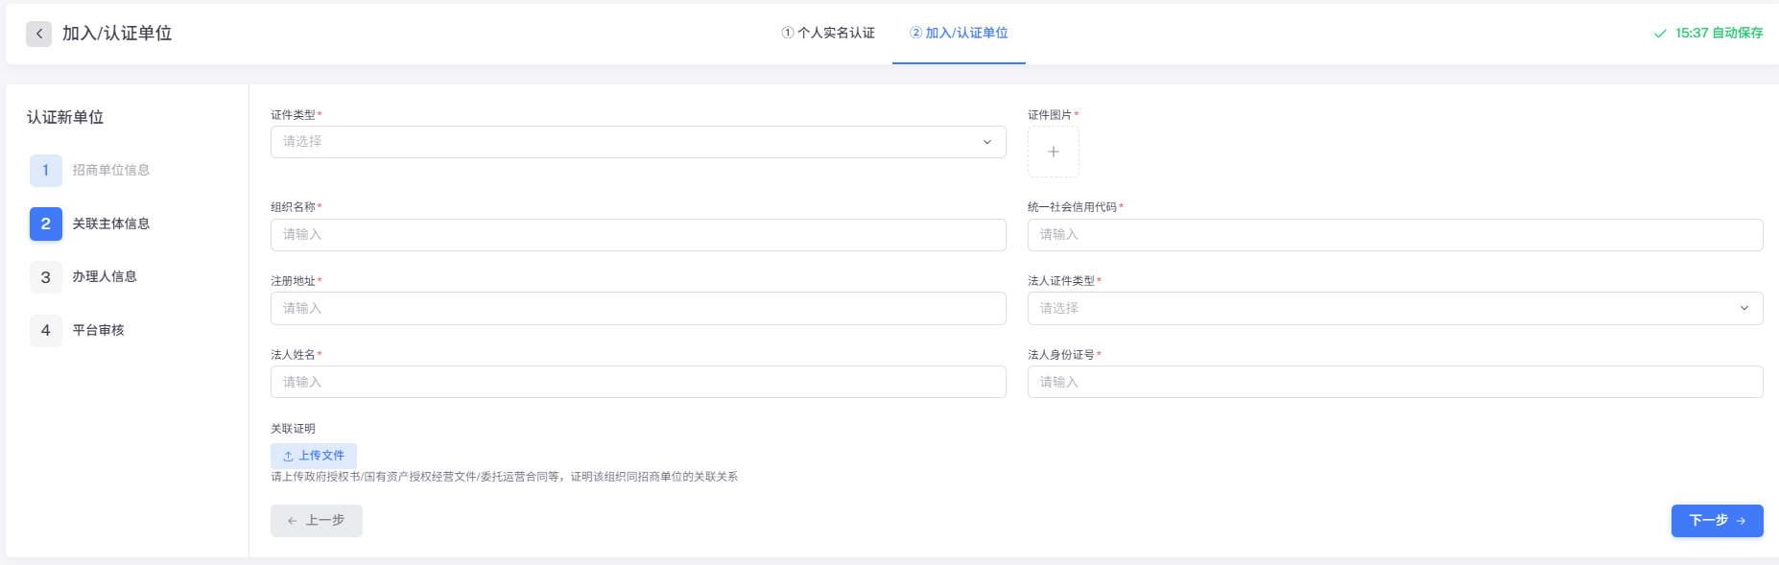Focus the 注册地址 input field
The image size is (1779, 565).
click(638, 308)
